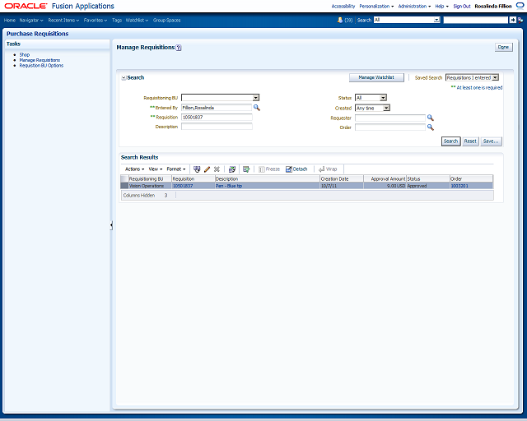Expand the Recent Items menu

click(x=63, y=20)
